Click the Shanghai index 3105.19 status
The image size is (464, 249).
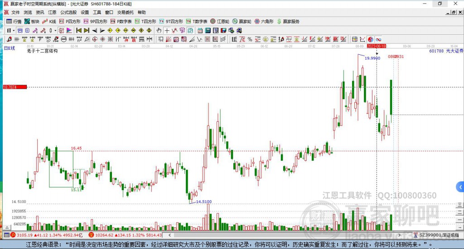pyautogui.click(x=47, y=235)
